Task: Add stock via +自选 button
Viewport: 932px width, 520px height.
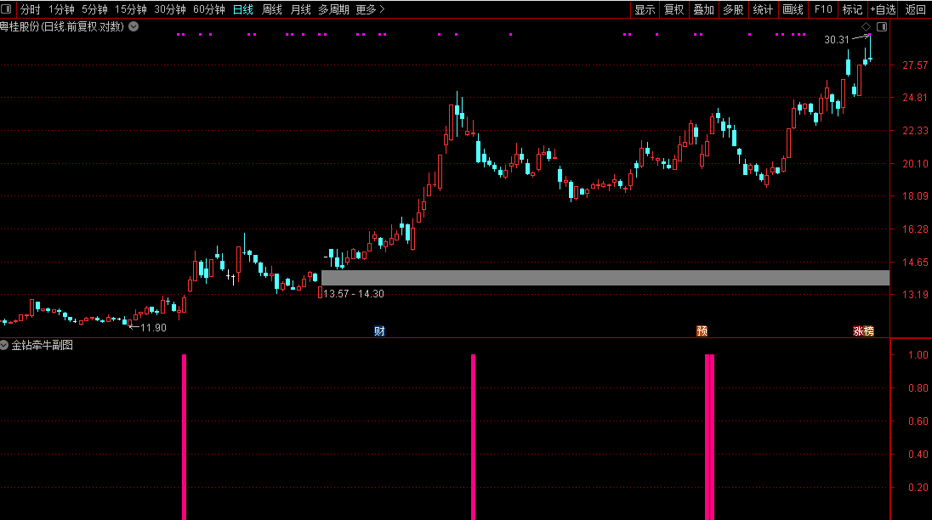Action: pyautogui.click(x=884, y=9)
